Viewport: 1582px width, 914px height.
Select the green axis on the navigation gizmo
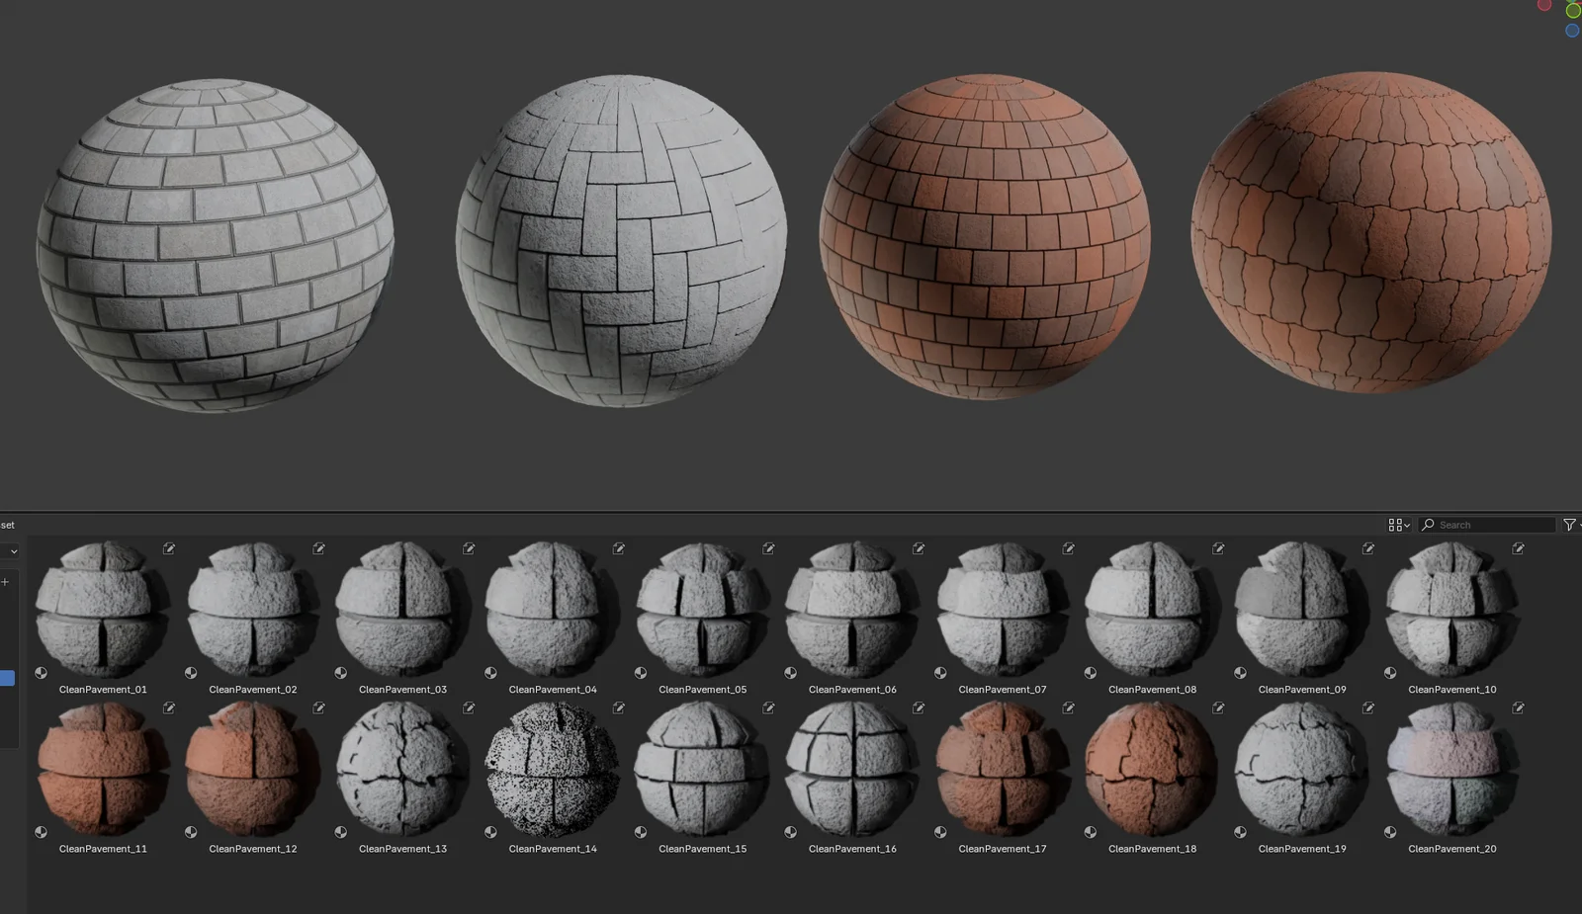click(1572, 11)
